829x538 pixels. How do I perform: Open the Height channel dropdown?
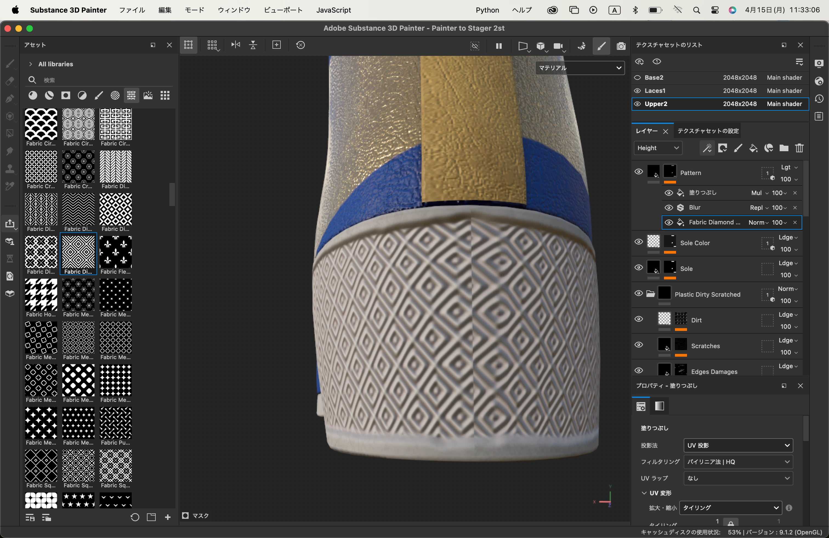[658, 148]
